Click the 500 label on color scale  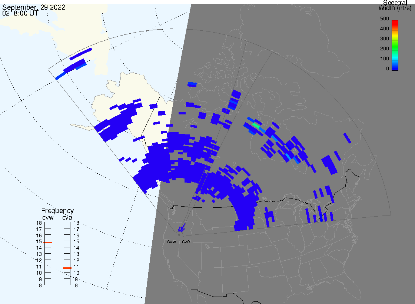click(385, 19)
